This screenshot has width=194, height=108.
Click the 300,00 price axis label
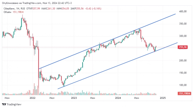183,36
